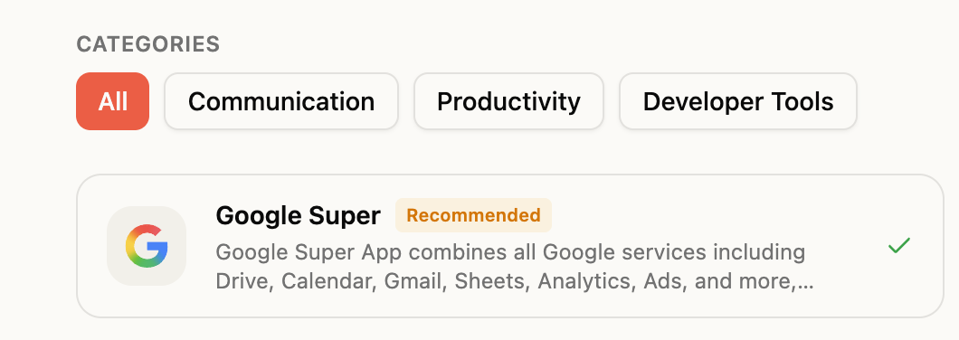This screenshot has height=340, width=959.
Task: Deselect Google Super via its green tick
Action: (899, 246)
